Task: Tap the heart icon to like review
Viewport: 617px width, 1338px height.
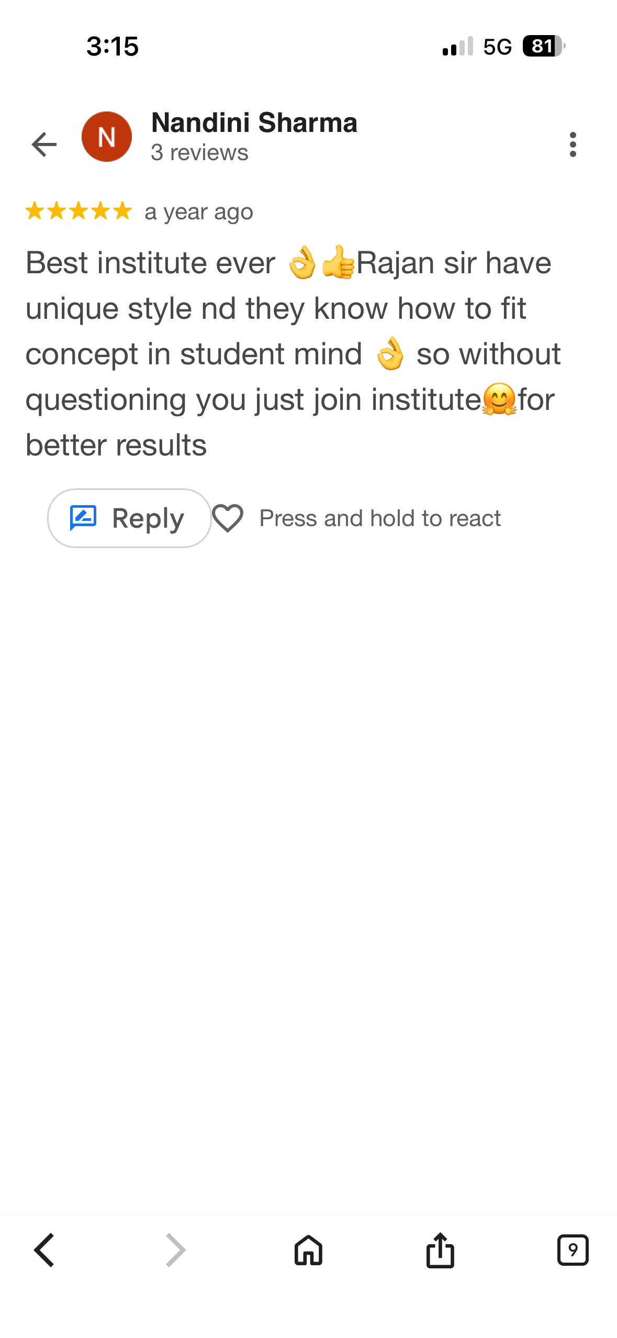Action: coord(228,518)
